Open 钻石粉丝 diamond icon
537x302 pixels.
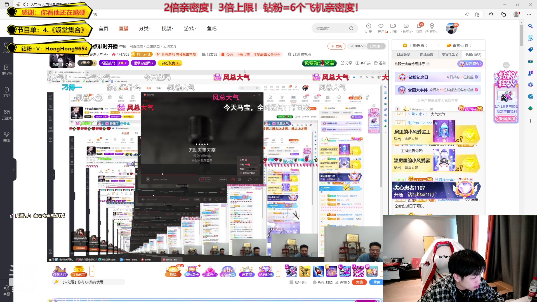coord(266,271)
